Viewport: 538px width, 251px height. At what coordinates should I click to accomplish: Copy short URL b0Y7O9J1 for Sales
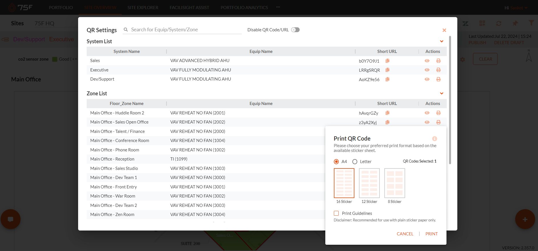click(387, 61)
